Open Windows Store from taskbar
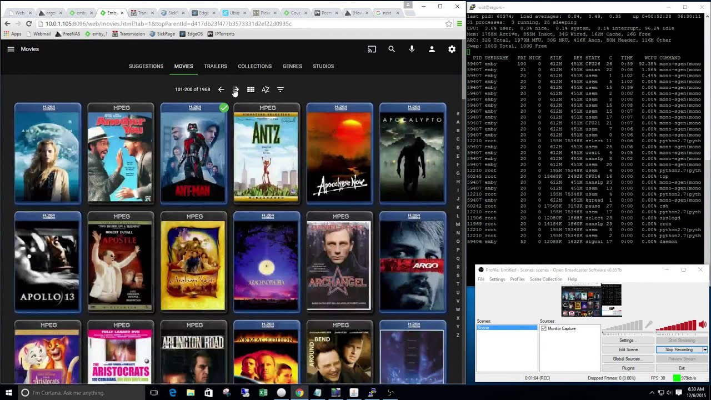711x400 pixels. [x=209, y=393]
